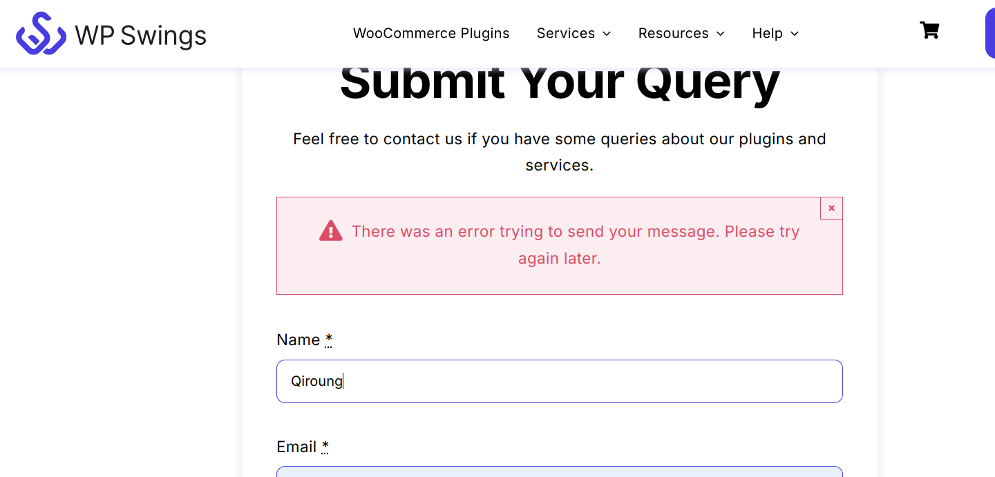This screenshot has width=995, height=477.
Task: Open the WooCommerce Plugins menu item
Action: (431, 33)
